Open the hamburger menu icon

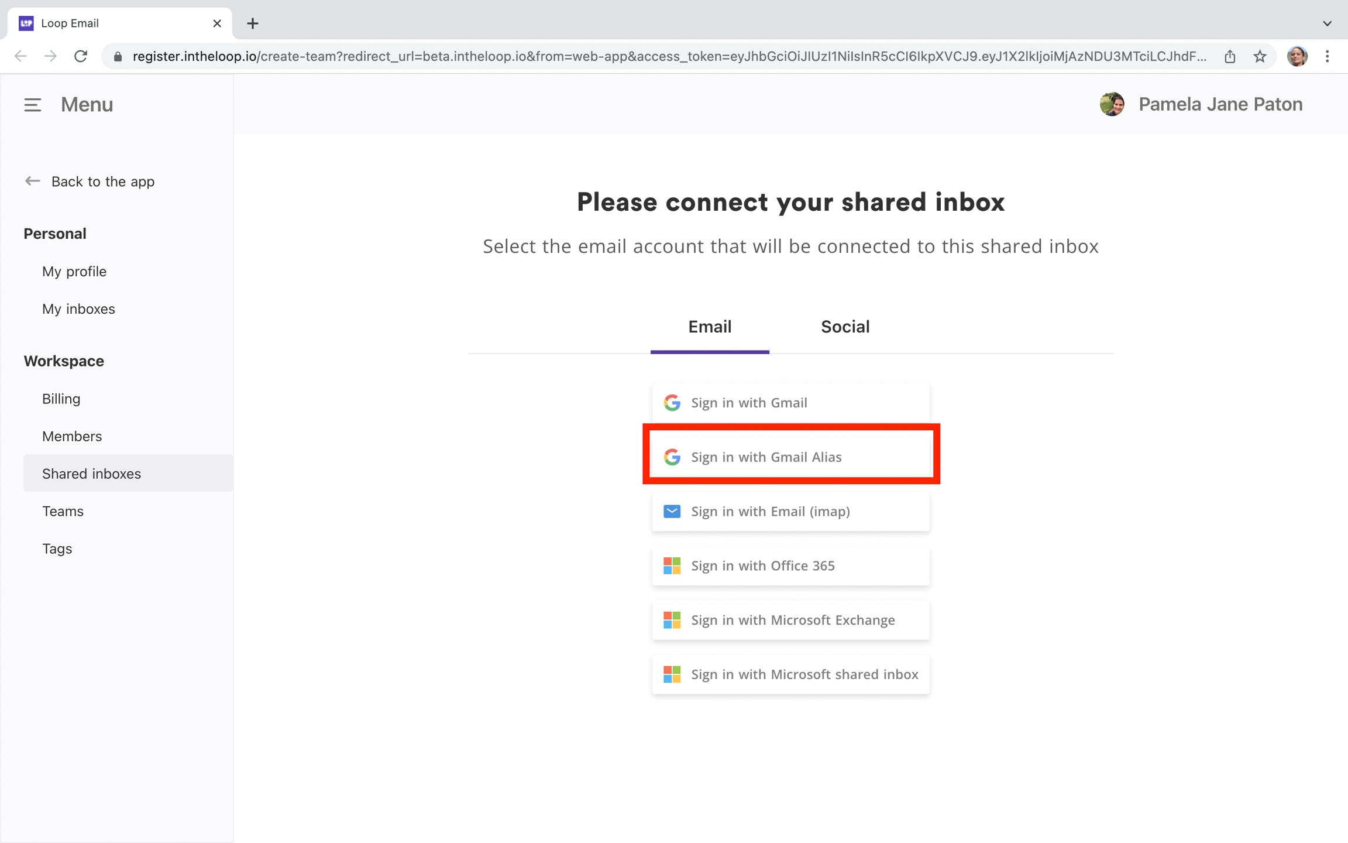pos(32,105)
